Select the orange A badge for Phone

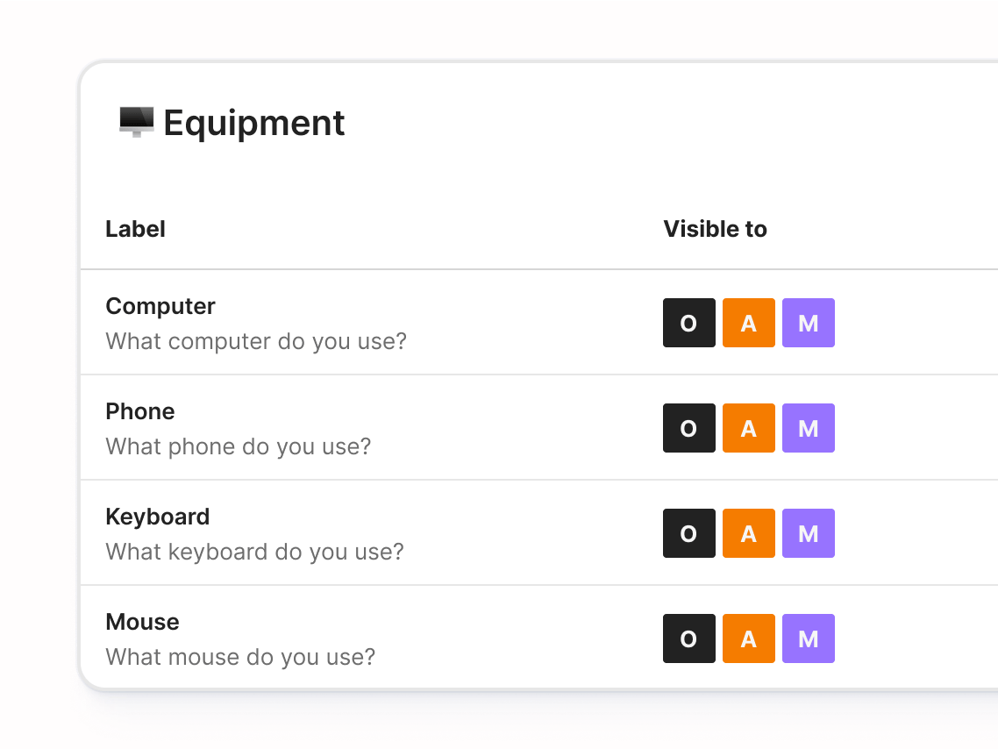click(x=748, y=428)
